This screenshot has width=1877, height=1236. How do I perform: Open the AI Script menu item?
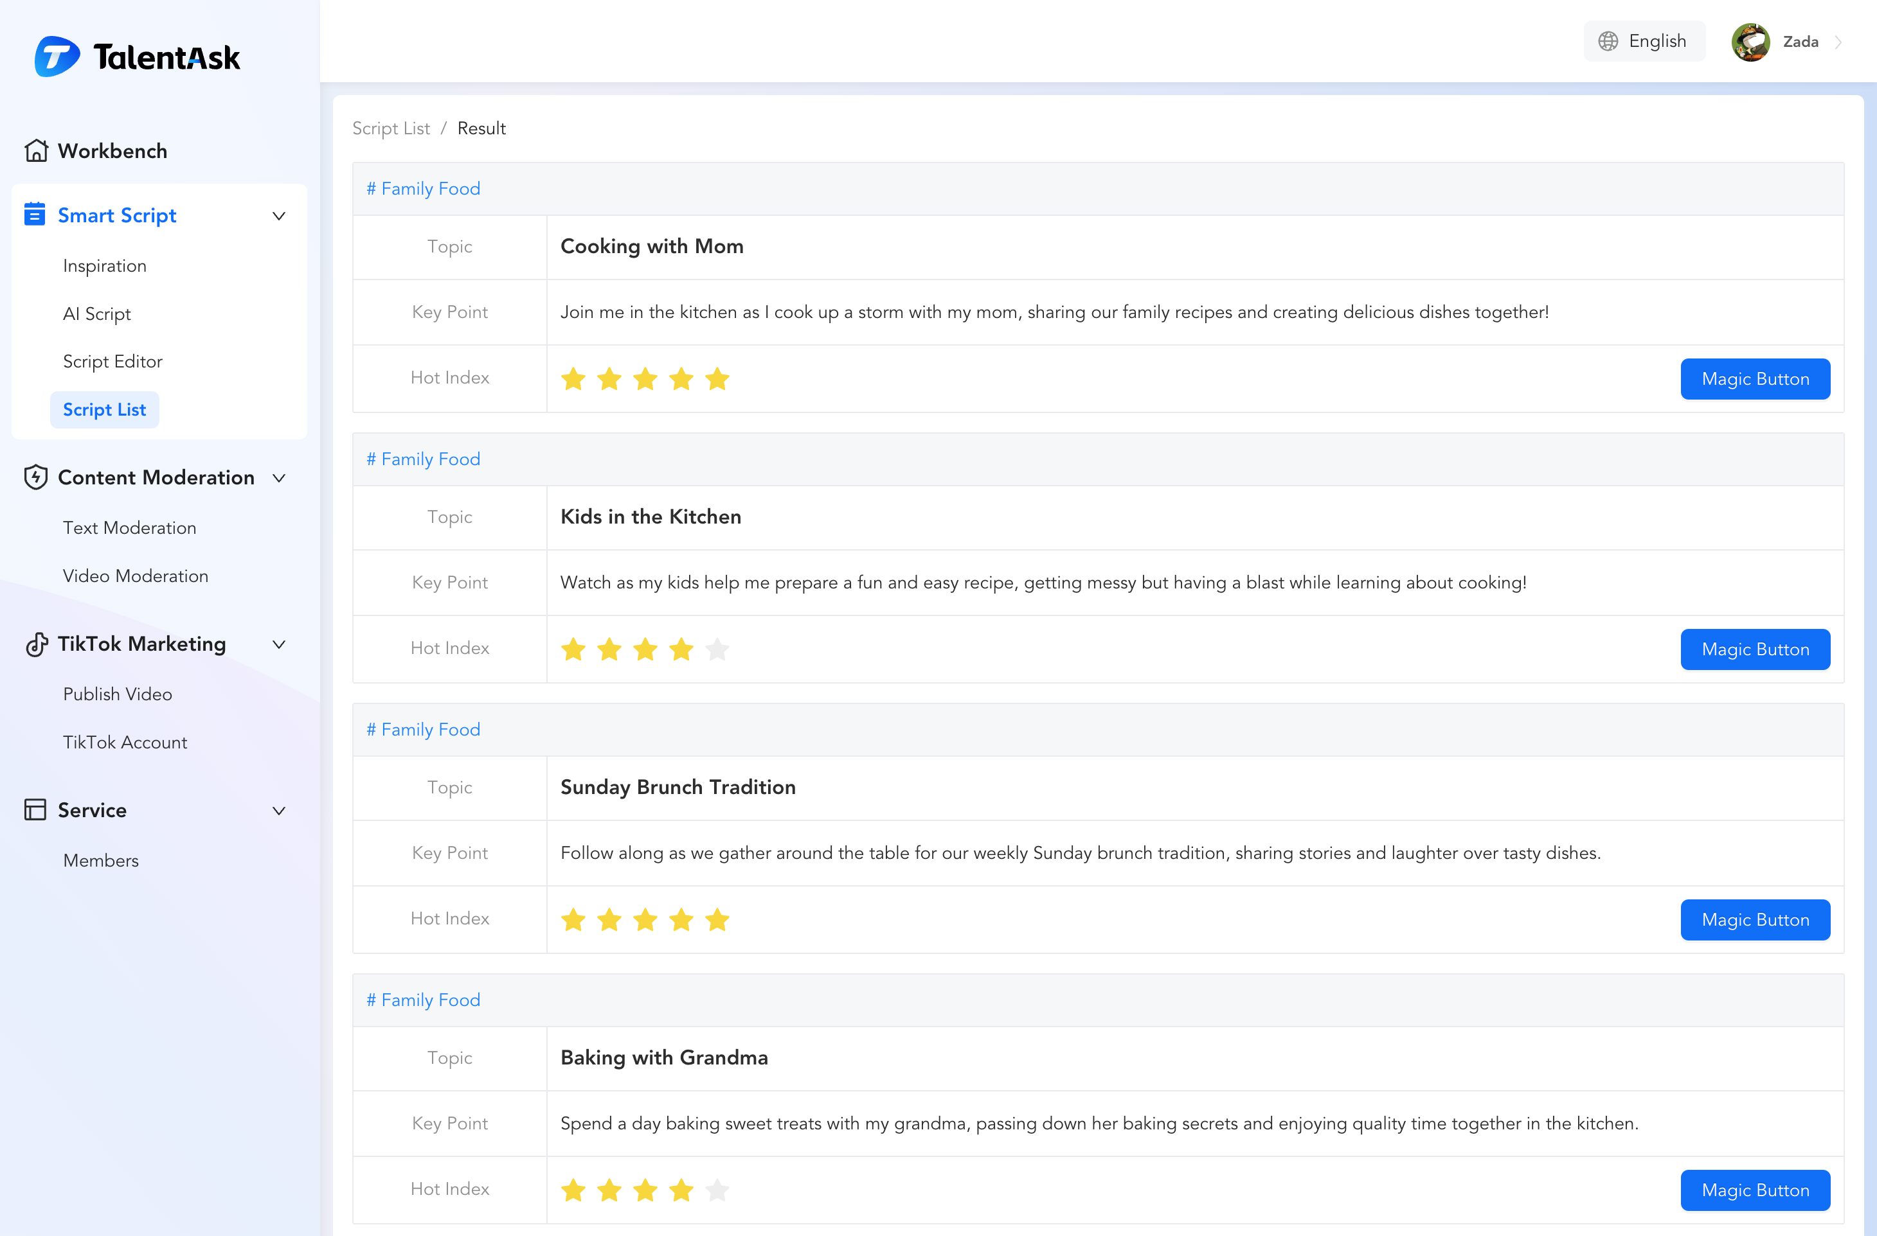97,313
